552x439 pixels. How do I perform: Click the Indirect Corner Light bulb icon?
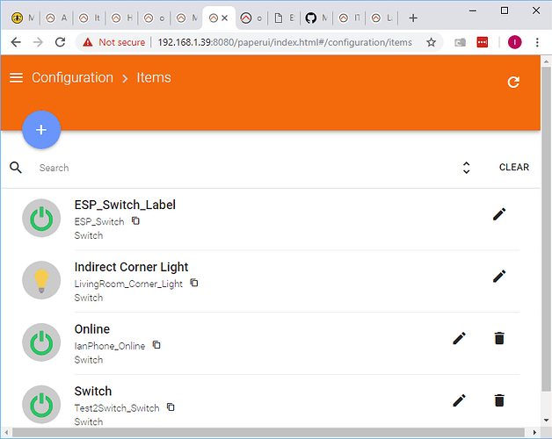tap(40, 281)
